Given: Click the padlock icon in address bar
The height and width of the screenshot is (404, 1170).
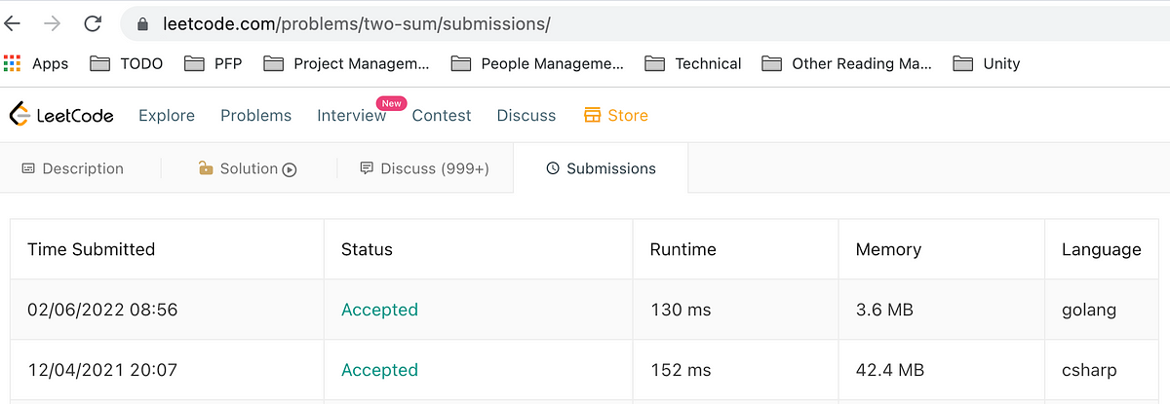Looking at the screenshot, I should [x=142, y=24].
